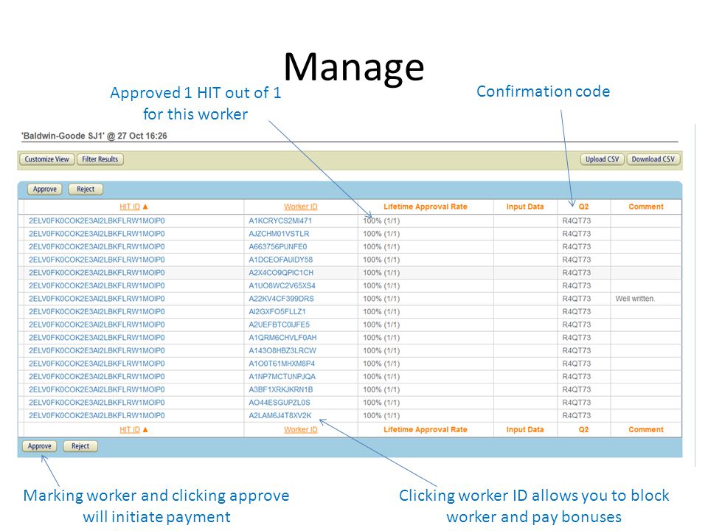Screen dimensions: 708x531
Task: Open worker A1UO8WC2V65XS4
Action: [282, 286]
